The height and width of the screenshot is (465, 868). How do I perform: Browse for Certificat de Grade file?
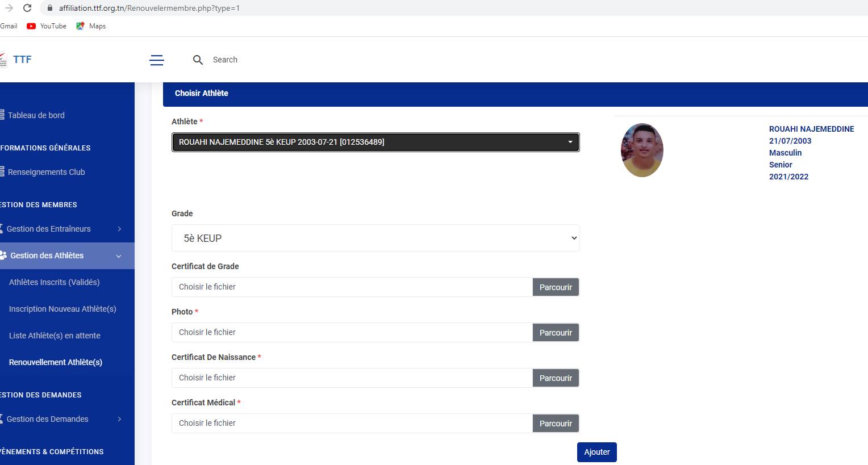[555, 287]
